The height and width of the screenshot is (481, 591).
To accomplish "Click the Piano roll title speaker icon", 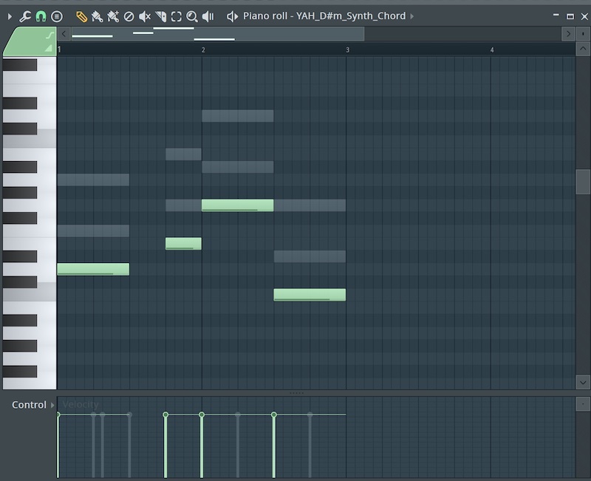I will pyautogui.click(x=232, y=16).
